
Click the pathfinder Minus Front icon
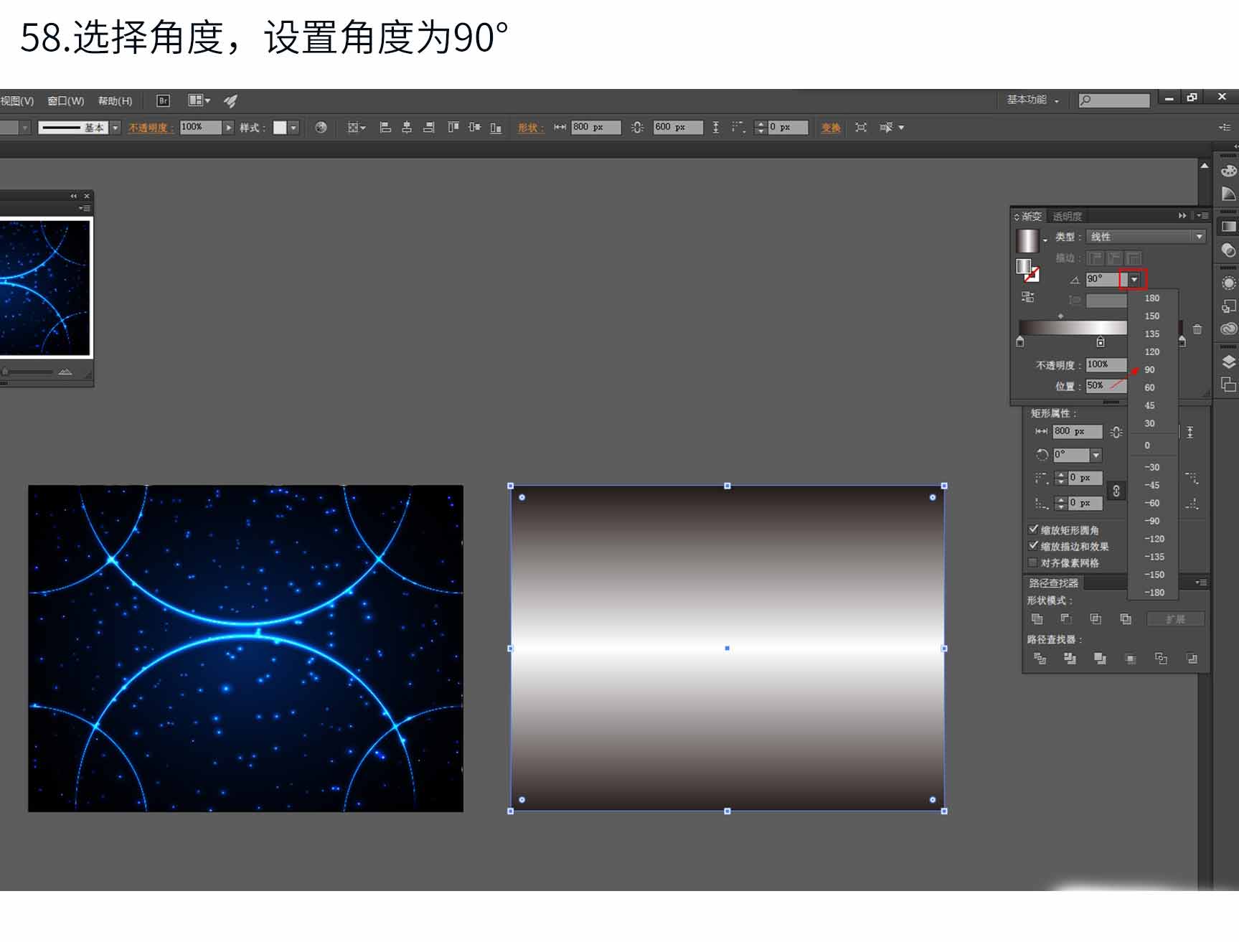tap(1066, 618)
